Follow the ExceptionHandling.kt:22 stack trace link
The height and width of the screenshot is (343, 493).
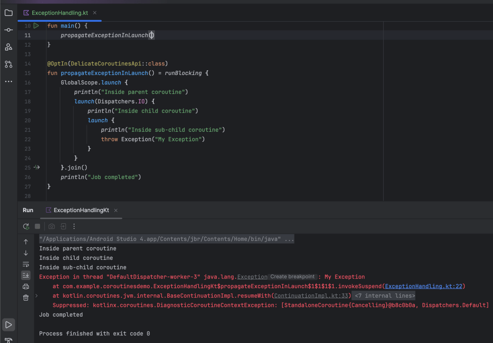(x=424, y=286)
